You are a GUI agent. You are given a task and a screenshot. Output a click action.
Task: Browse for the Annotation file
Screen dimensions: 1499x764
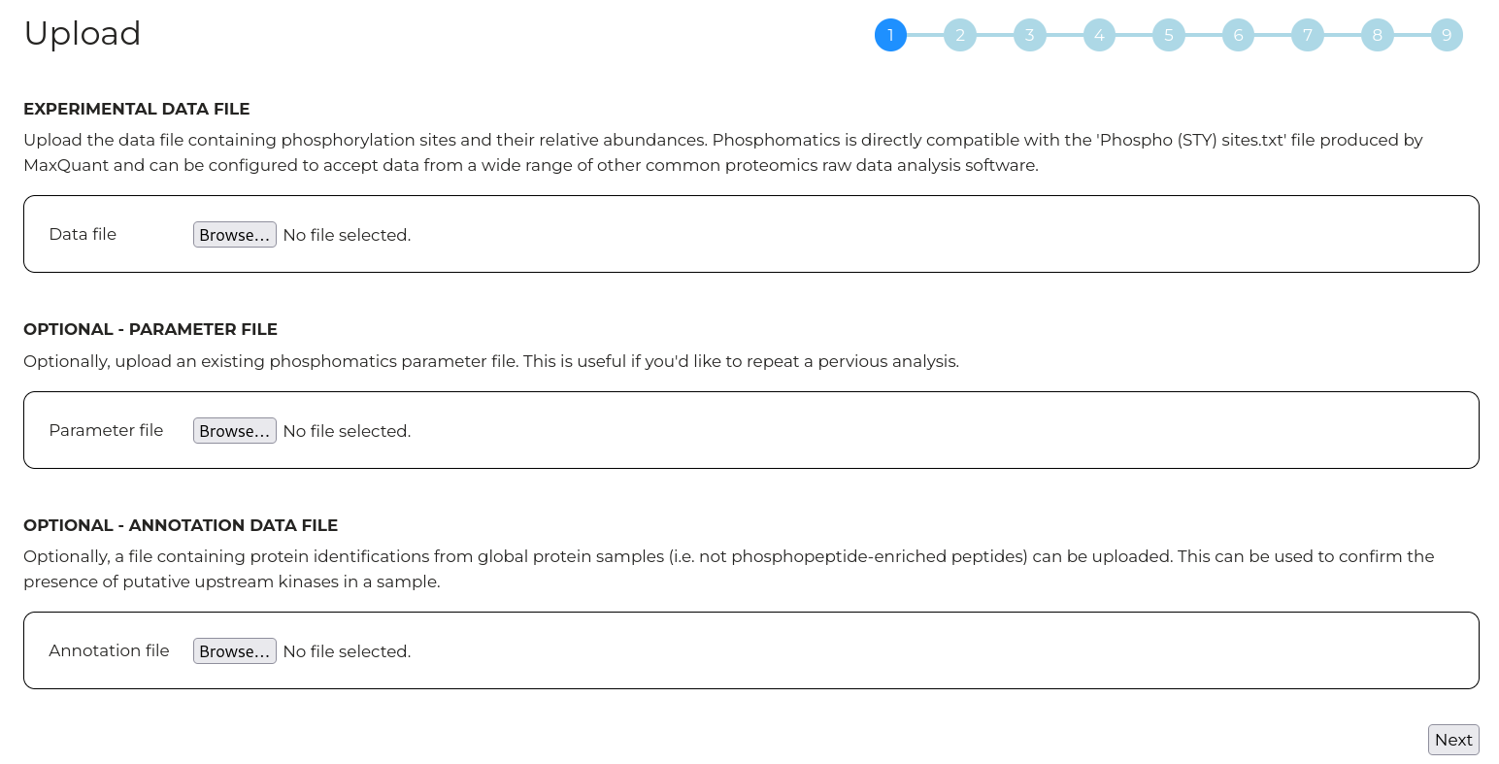(235, 651)
